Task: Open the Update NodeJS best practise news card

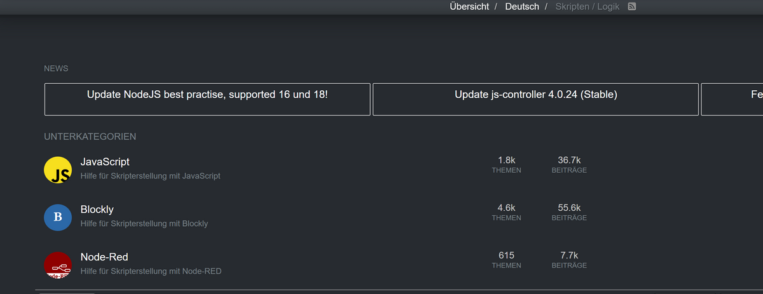Action: tap(207, 99)
